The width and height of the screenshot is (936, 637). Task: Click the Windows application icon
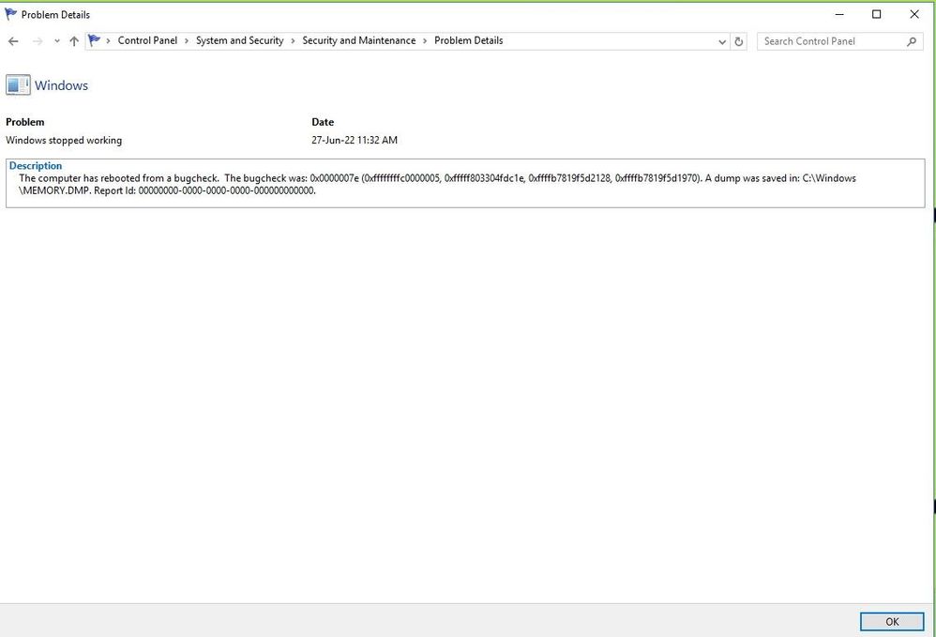(18, 84)
